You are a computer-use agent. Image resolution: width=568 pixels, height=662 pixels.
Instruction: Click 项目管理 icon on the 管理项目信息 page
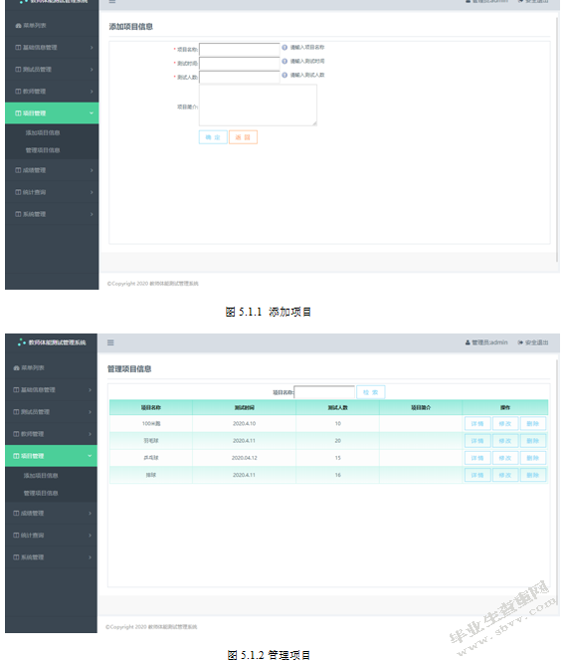(16, 456)
